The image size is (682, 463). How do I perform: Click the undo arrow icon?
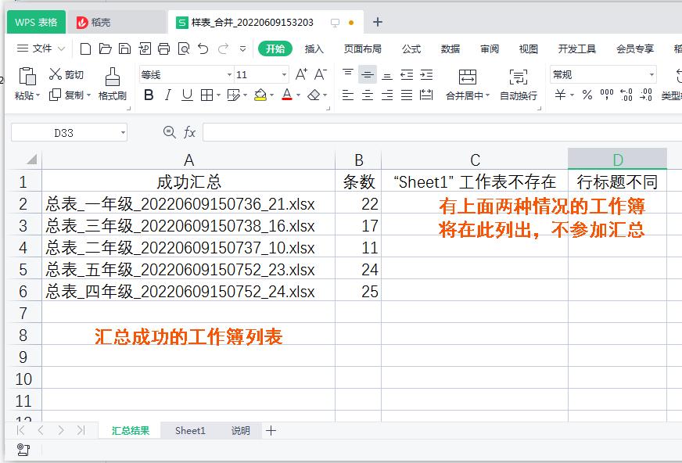(202, 48)
